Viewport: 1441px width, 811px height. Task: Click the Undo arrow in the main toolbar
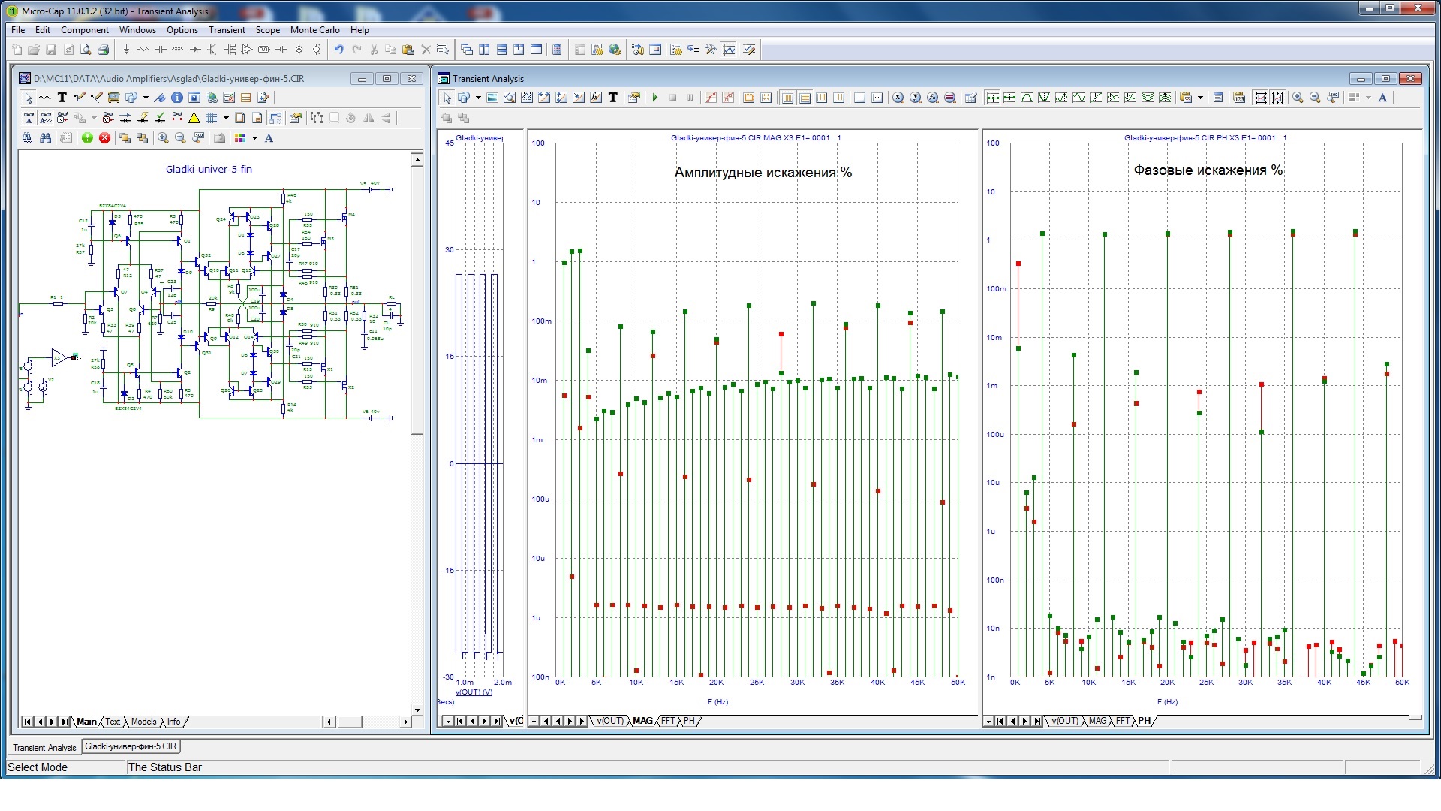click(338, 50)
